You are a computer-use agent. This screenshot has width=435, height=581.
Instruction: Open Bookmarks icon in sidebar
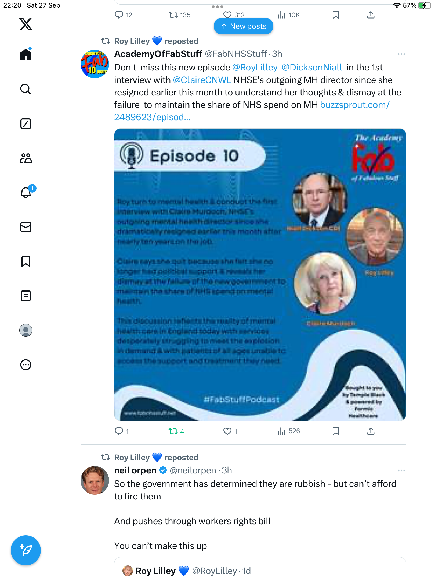coord(26,261)
